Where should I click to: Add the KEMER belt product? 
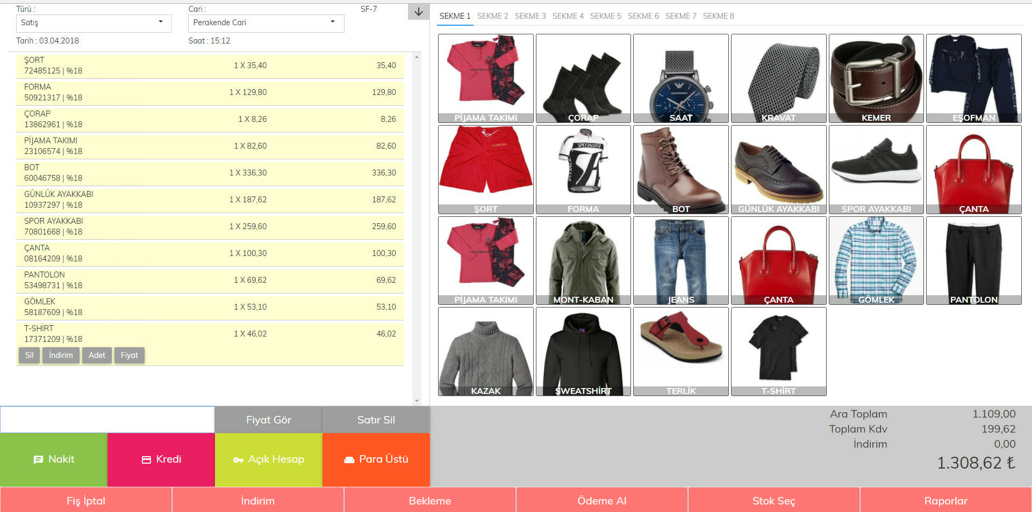pyautogui.click(x=876, y=78)
